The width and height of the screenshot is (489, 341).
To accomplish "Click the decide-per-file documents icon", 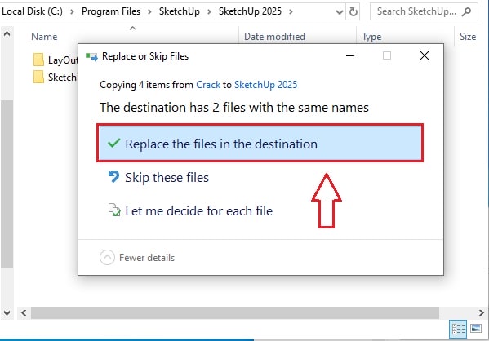I will click(114, 210).
